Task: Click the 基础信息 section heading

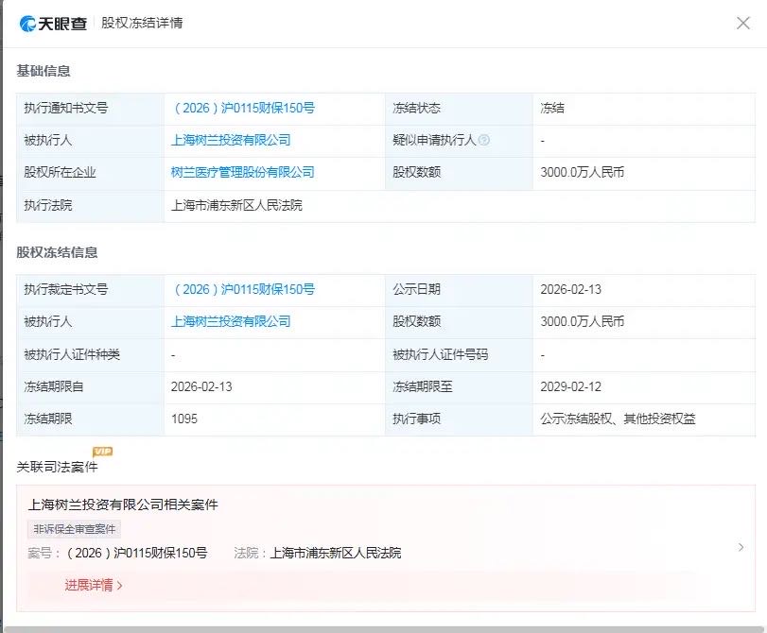Action: pyautogui.click(x=44, y=71)
